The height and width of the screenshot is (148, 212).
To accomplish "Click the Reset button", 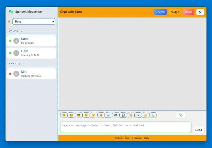I will [188, 12].
